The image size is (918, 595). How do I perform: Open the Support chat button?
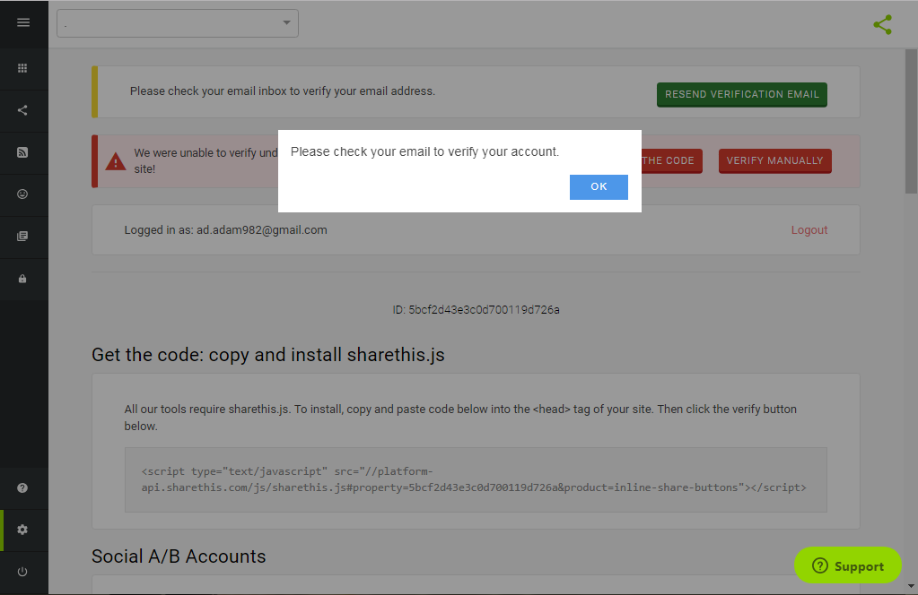(847, 565)
